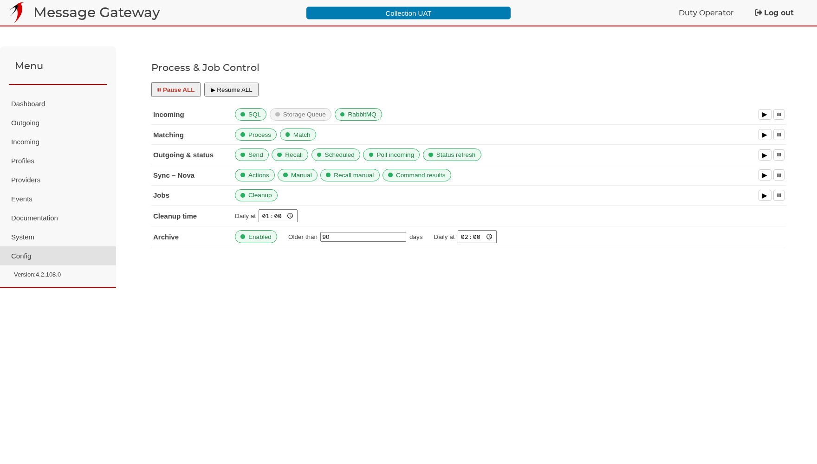Resume the Outgoing & status row
Screen dimensions: 817x464
(x=765, y=155)
